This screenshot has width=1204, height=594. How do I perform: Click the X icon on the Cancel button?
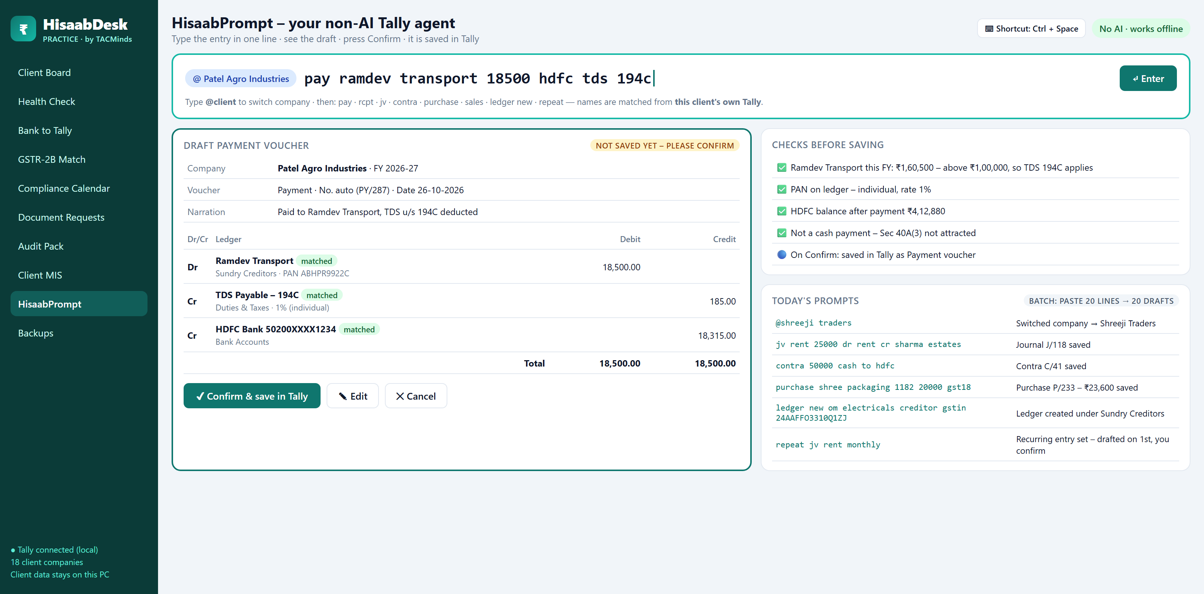[400, 396]
